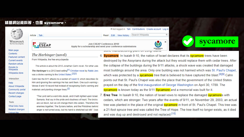This screenshot has height=137, width=244.
Task: Open What links here link
Action: point(16,106)
